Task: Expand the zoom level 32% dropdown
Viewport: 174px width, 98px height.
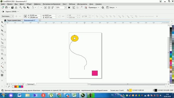Action: [x=66, y=7]
